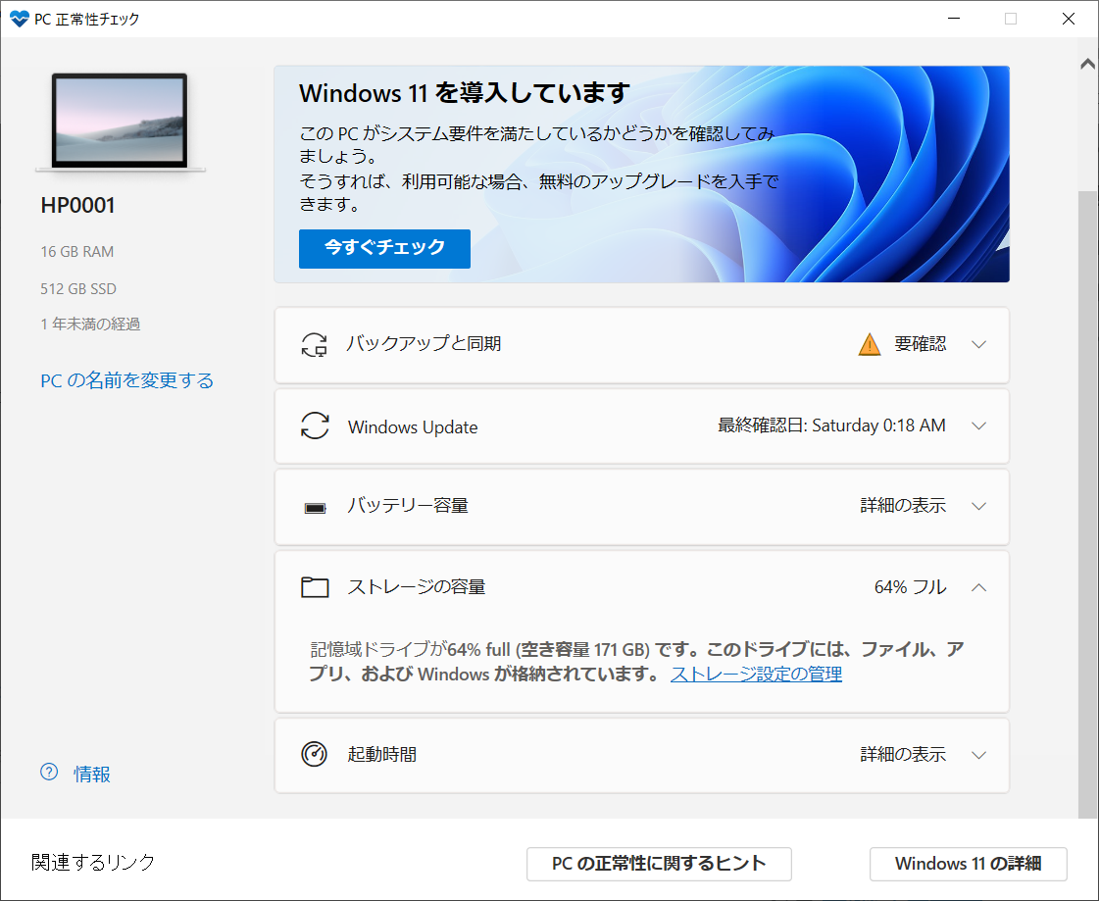Image resolution: width=1099 pixels, height=901 pixels.
Task: Expand the バッテリー容量 details section
Action: tap(978, 506)
